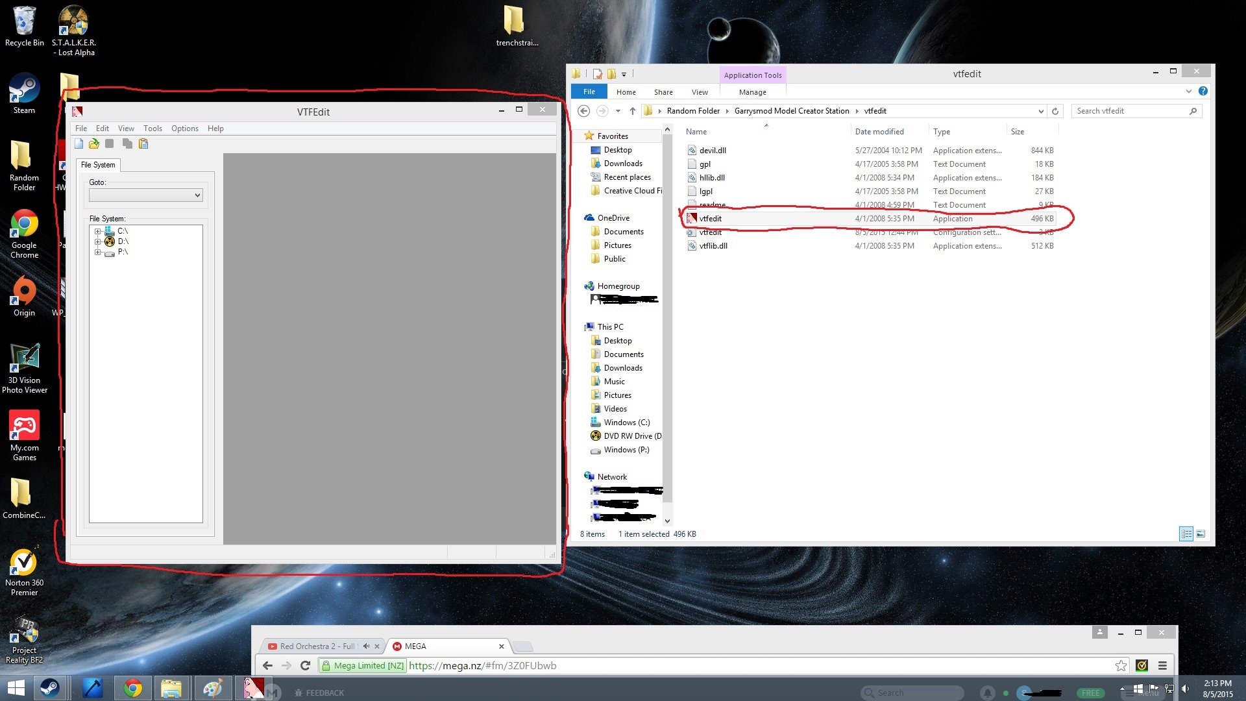This screenshot has width=1246, height=701.
Task: Sort files by the Date modified column
Action: click(879, 132)
